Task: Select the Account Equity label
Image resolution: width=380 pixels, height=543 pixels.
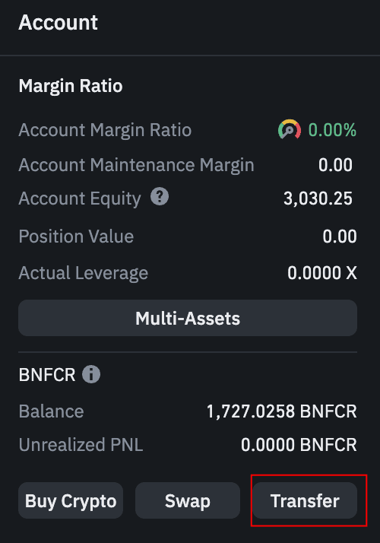Action: pos(80,198)
